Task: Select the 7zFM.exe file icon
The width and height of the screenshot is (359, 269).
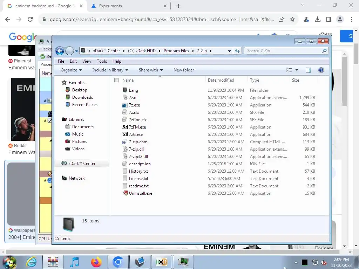Action: click(x=124, y=127)
